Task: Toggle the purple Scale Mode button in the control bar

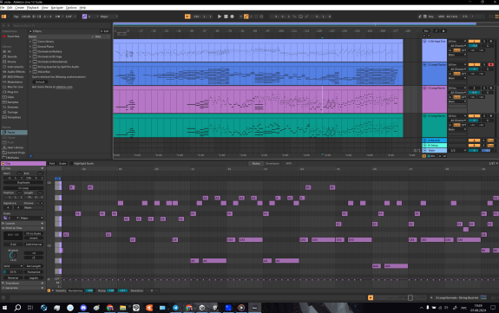Action: [84, 16]
